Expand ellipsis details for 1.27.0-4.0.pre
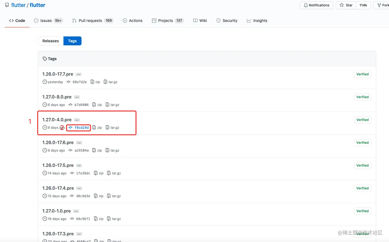389x242 pixels. click(77, 120)
